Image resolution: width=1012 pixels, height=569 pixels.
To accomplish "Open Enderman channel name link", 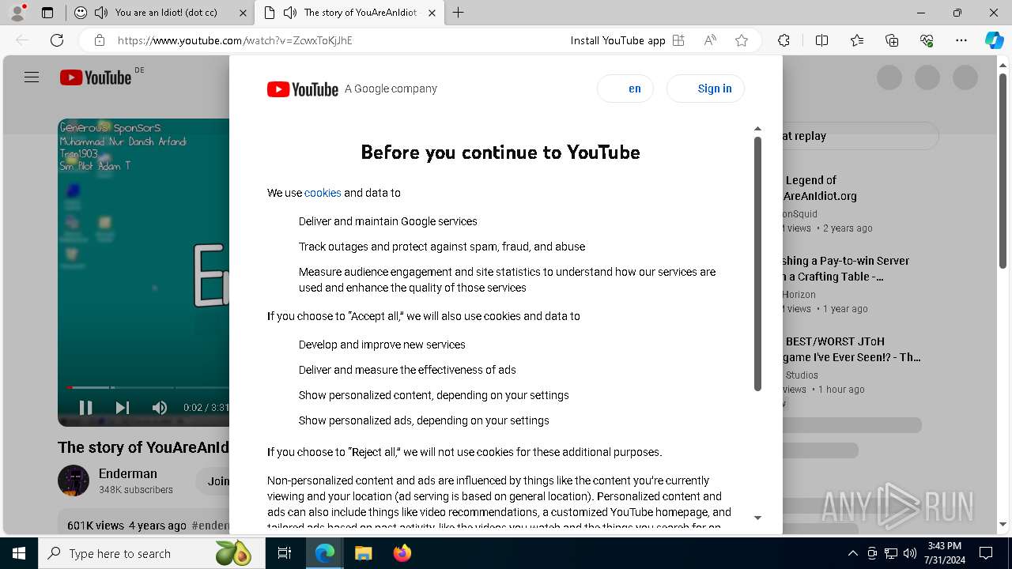I will point(128,473).
